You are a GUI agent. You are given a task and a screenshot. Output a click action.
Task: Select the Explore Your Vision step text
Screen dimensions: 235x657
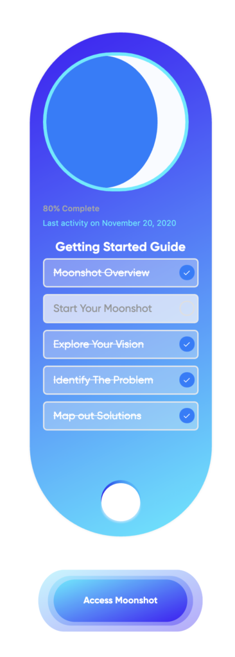(x=99, y=345)
